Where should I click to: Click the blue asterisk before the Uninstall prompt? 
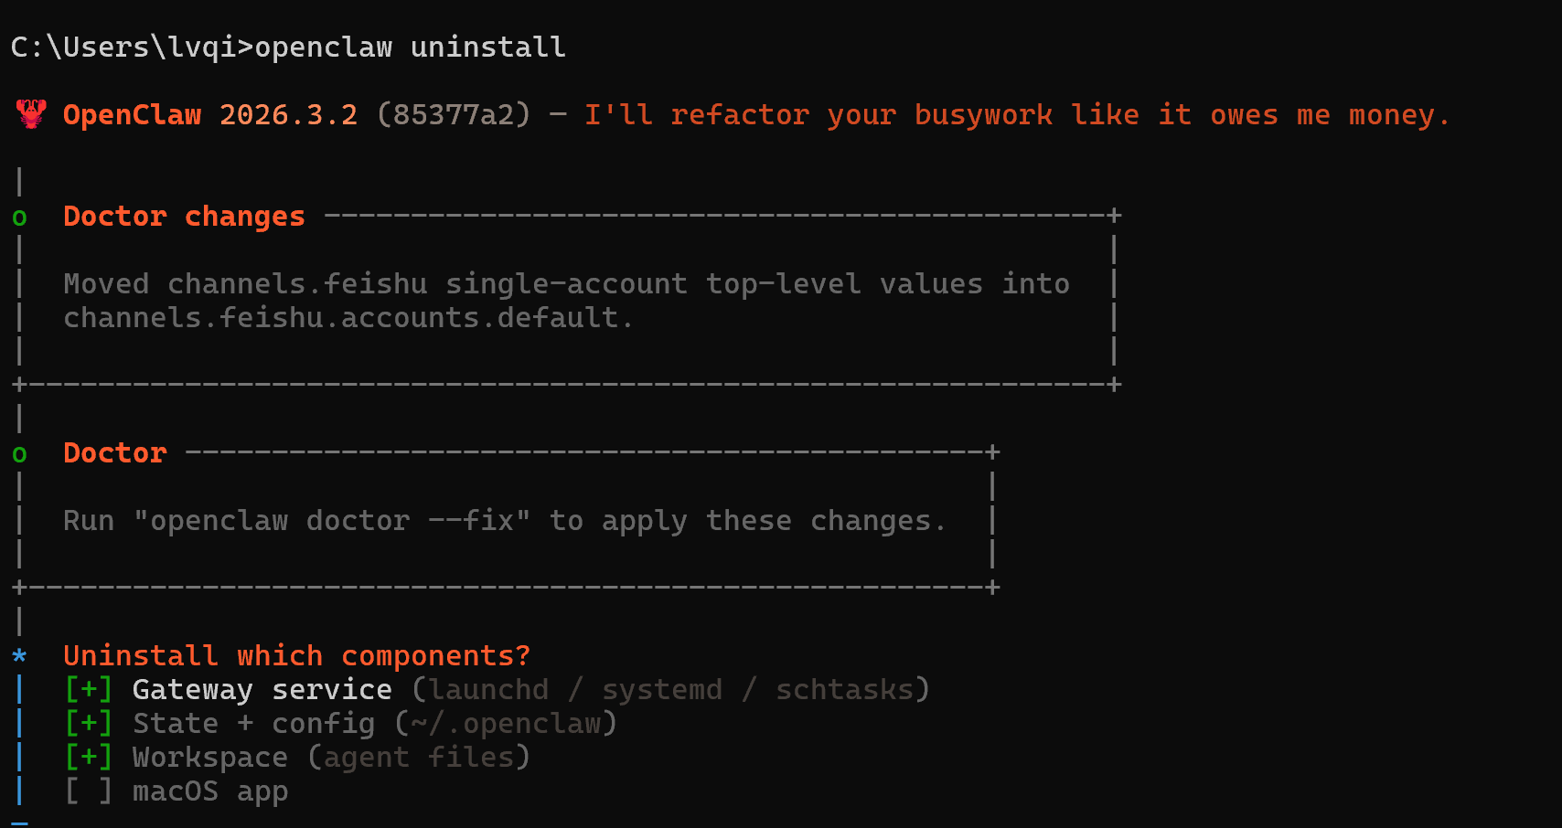tap(19, 656)
